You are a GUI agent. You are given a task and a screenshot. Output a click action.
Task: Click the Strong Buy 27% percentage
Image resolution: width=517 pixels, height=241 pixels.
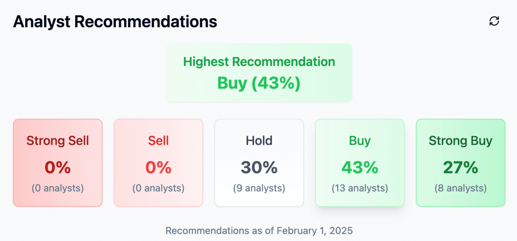[461, 168]
